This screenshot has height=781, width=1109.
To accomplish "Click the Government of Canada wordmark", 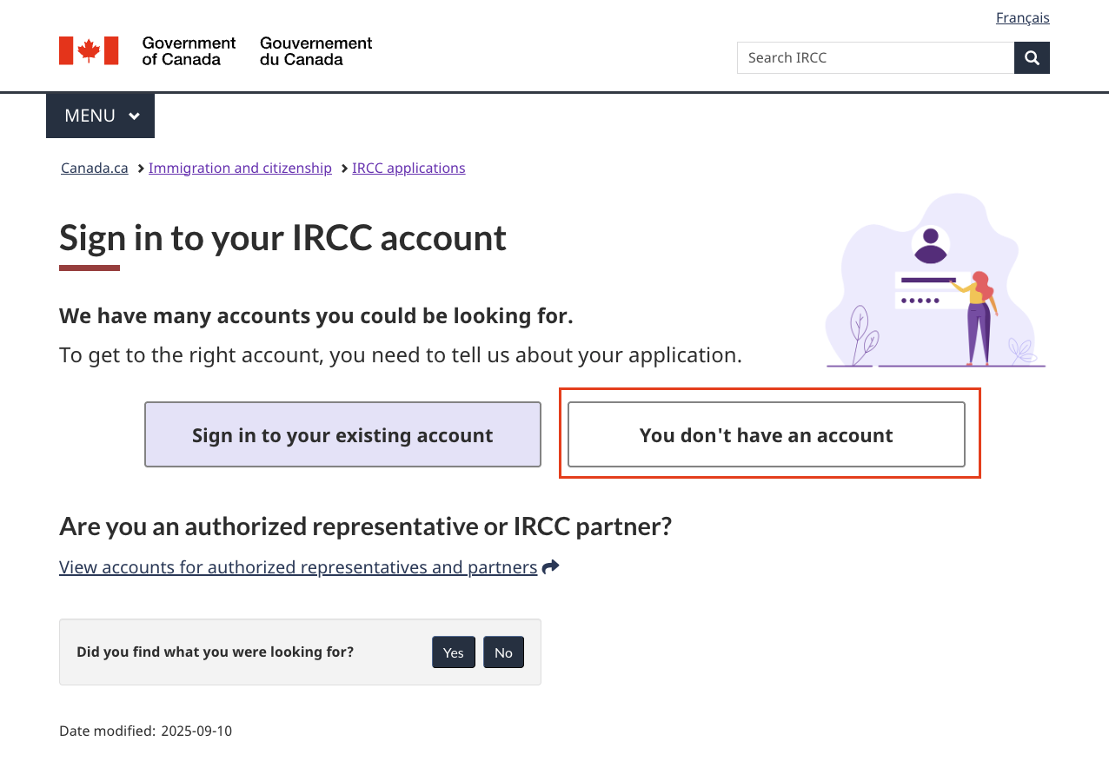I will click(189, 50).
